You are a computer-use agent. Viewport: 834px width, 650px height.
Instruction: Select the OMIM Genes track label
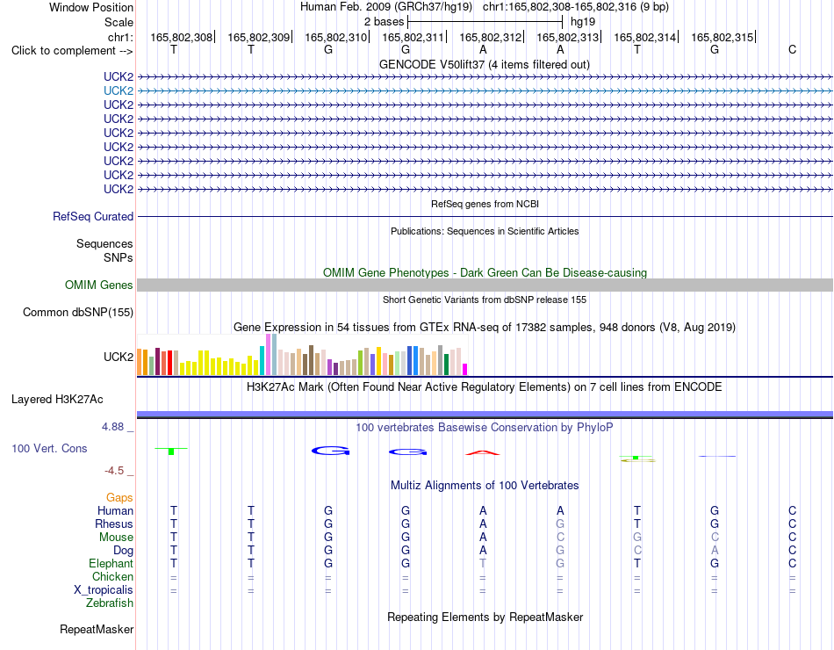coord(98,285)
